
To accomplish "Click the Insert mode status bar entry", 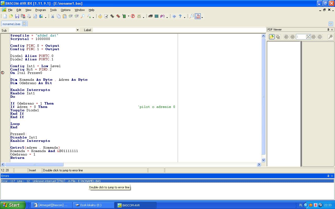I will 35,170.
